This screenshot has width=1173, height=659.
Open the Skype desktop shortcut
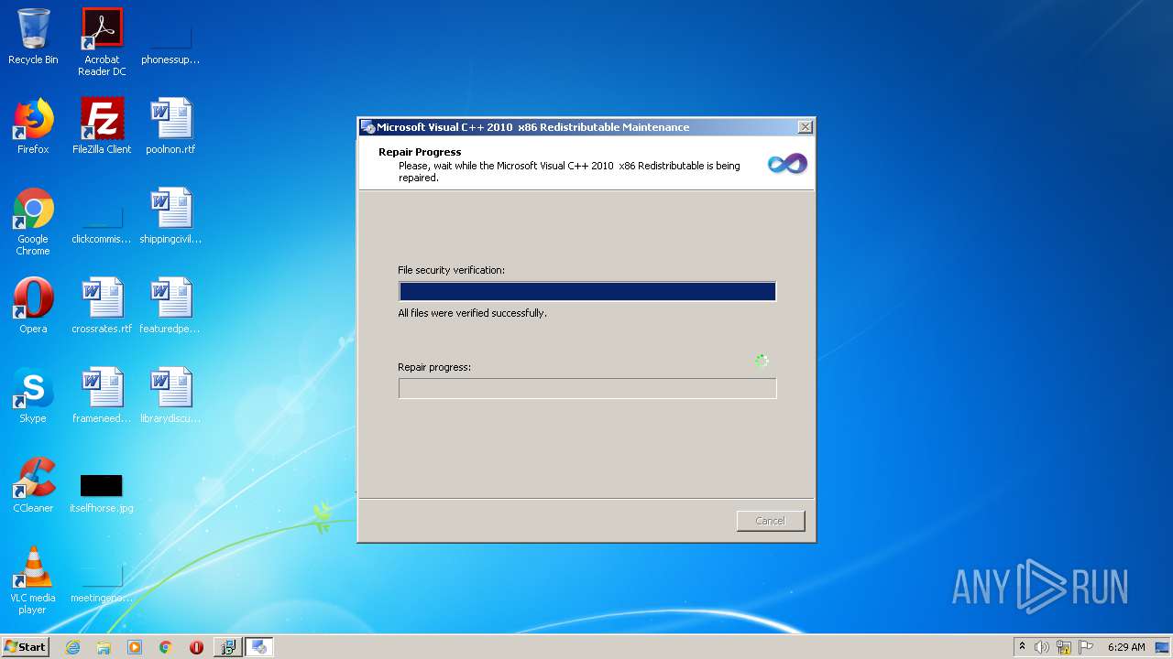[x=33, y=395]
